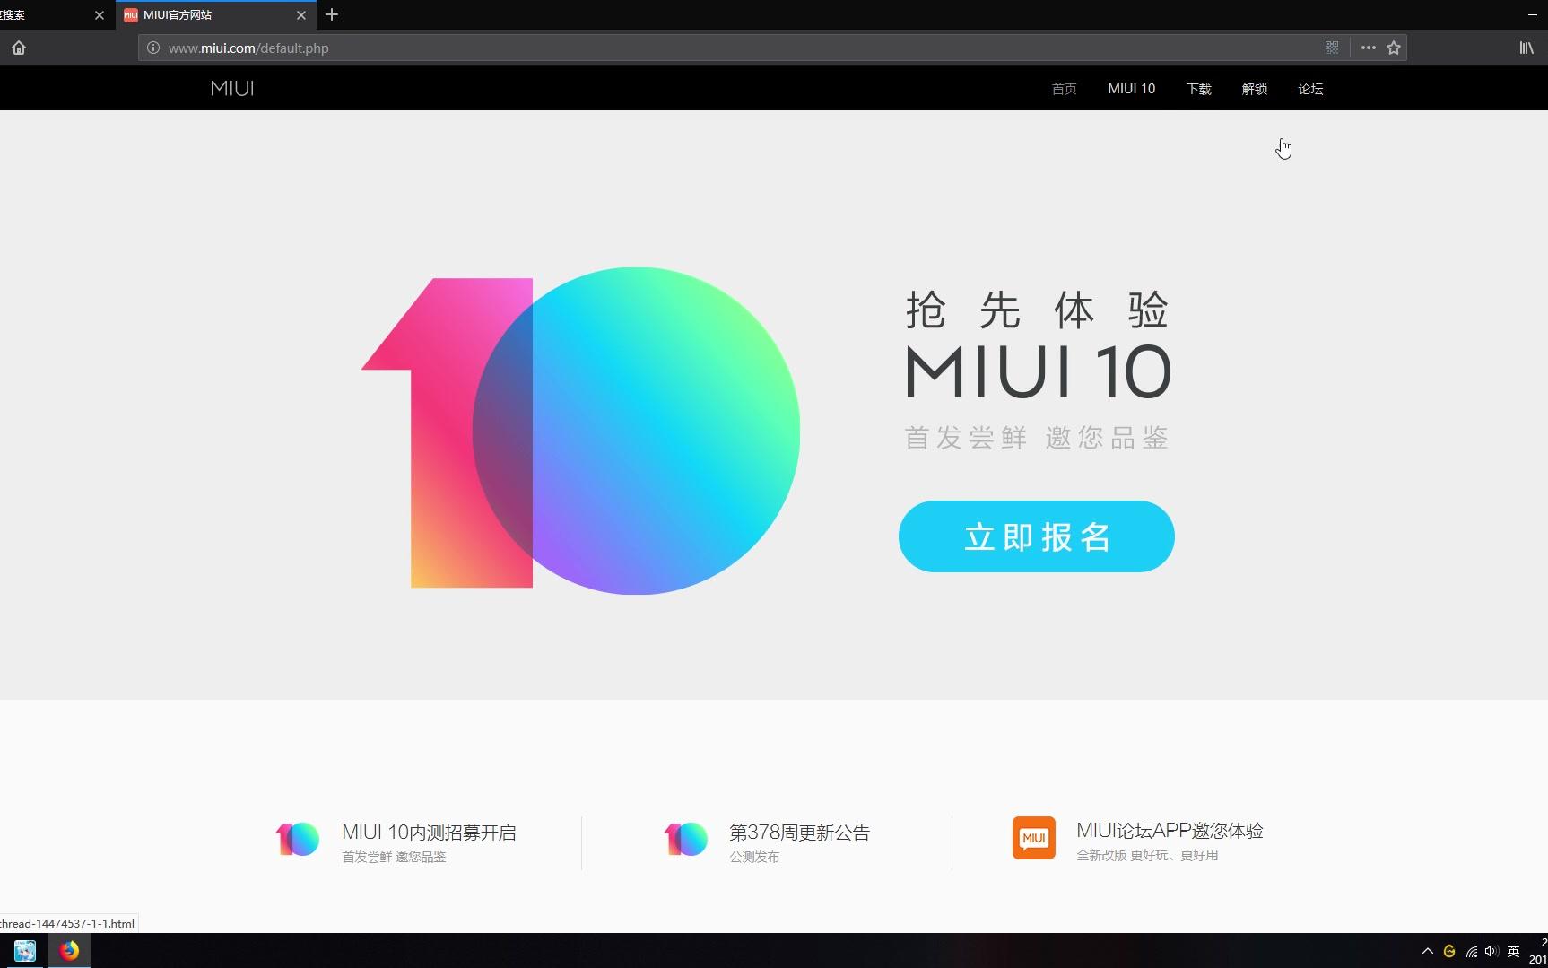Click the orange MIUI forum app icon

(x=1033, y=837)
